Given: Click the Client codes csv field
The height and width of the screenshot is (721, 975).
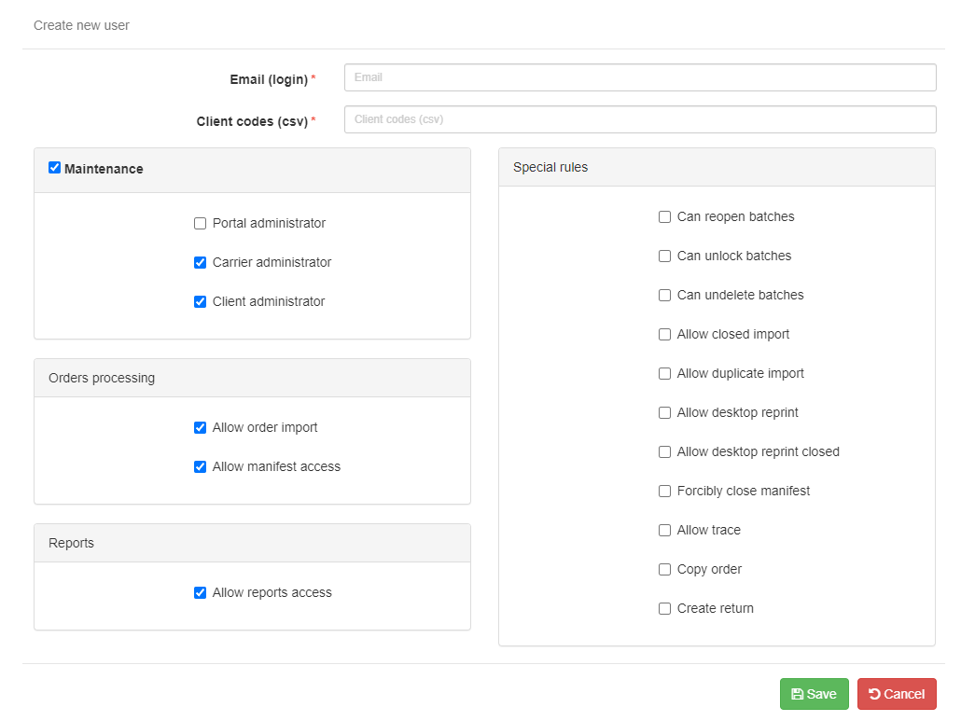Looking at the screenshot, I should [x=640, y=119].
